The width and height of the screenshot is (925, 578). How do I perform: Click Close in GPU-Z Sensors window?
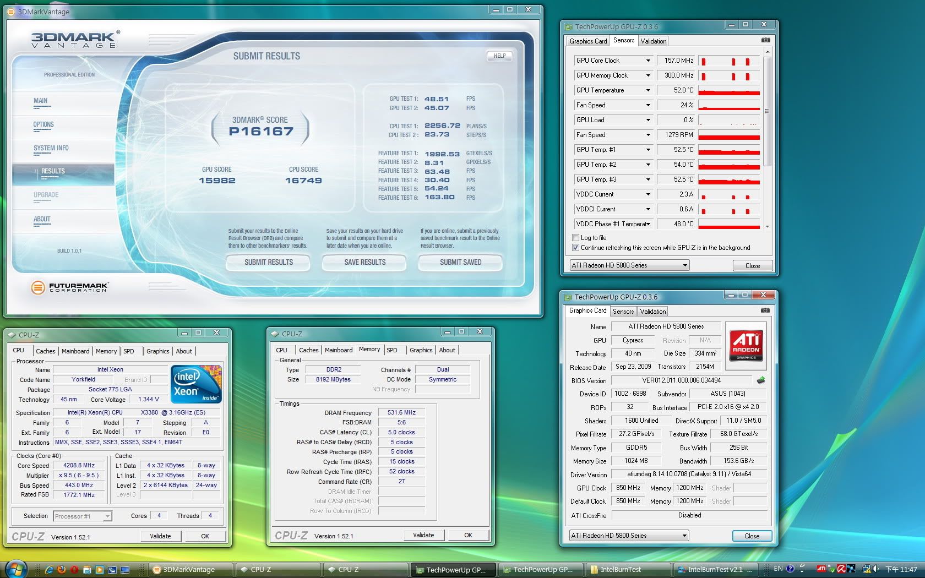(753, 266)
